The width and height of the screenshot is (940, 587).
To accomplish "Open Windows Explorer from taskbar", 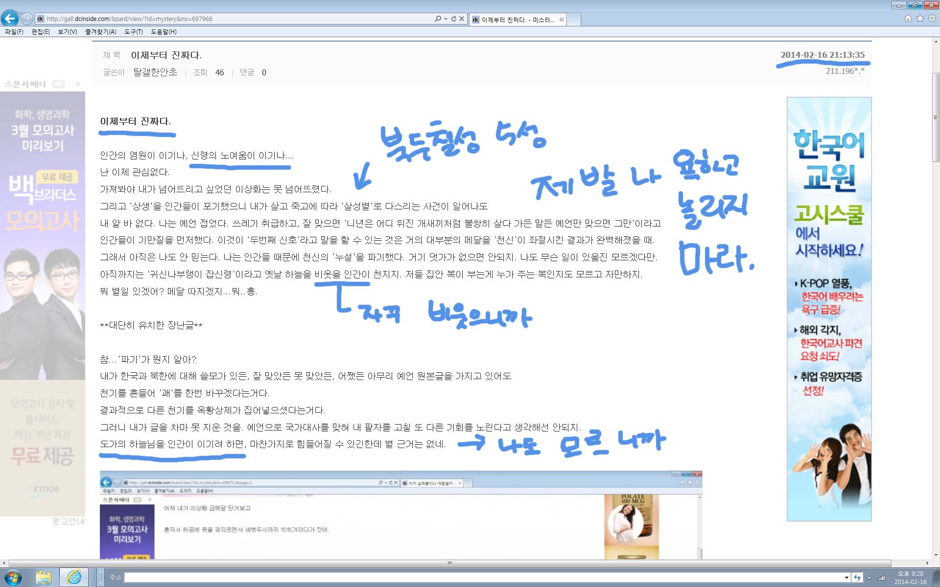I will [x=44, y=577].
